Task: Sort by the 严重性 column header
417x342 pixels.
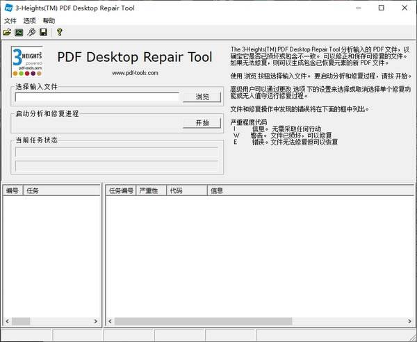Action: 152,190
